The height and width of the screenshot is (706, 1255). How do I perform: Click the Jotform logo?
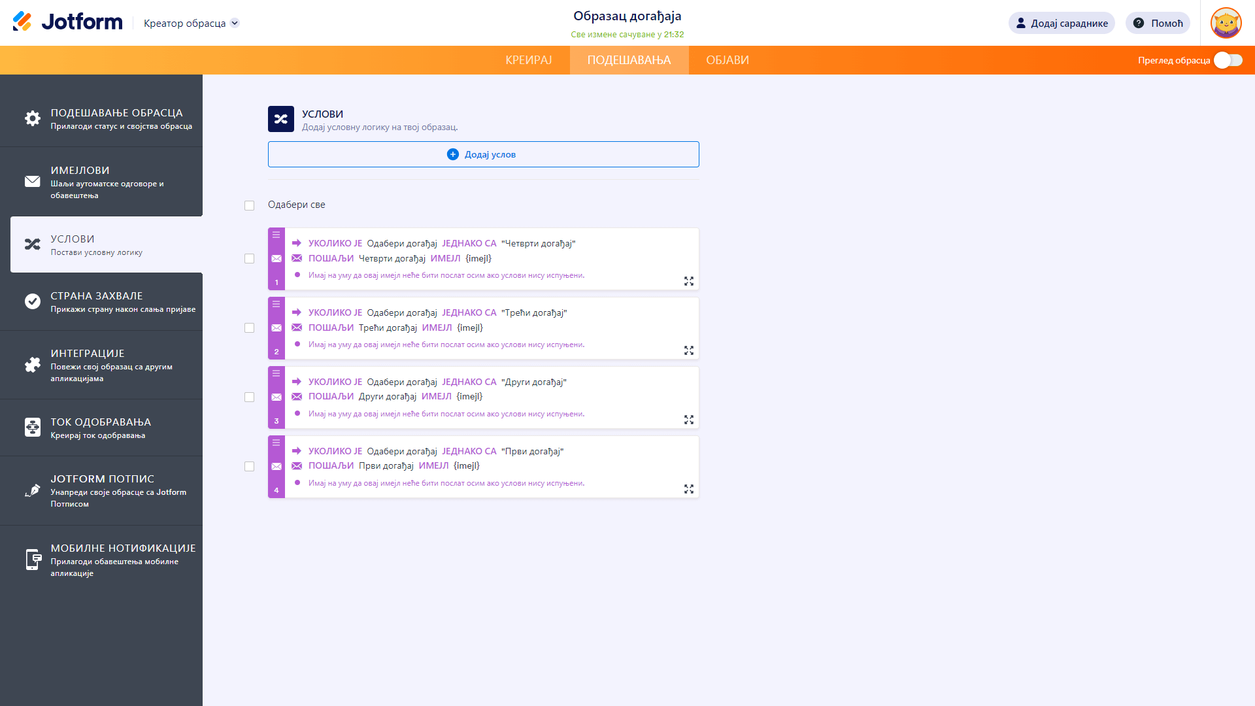click(67, 22)
